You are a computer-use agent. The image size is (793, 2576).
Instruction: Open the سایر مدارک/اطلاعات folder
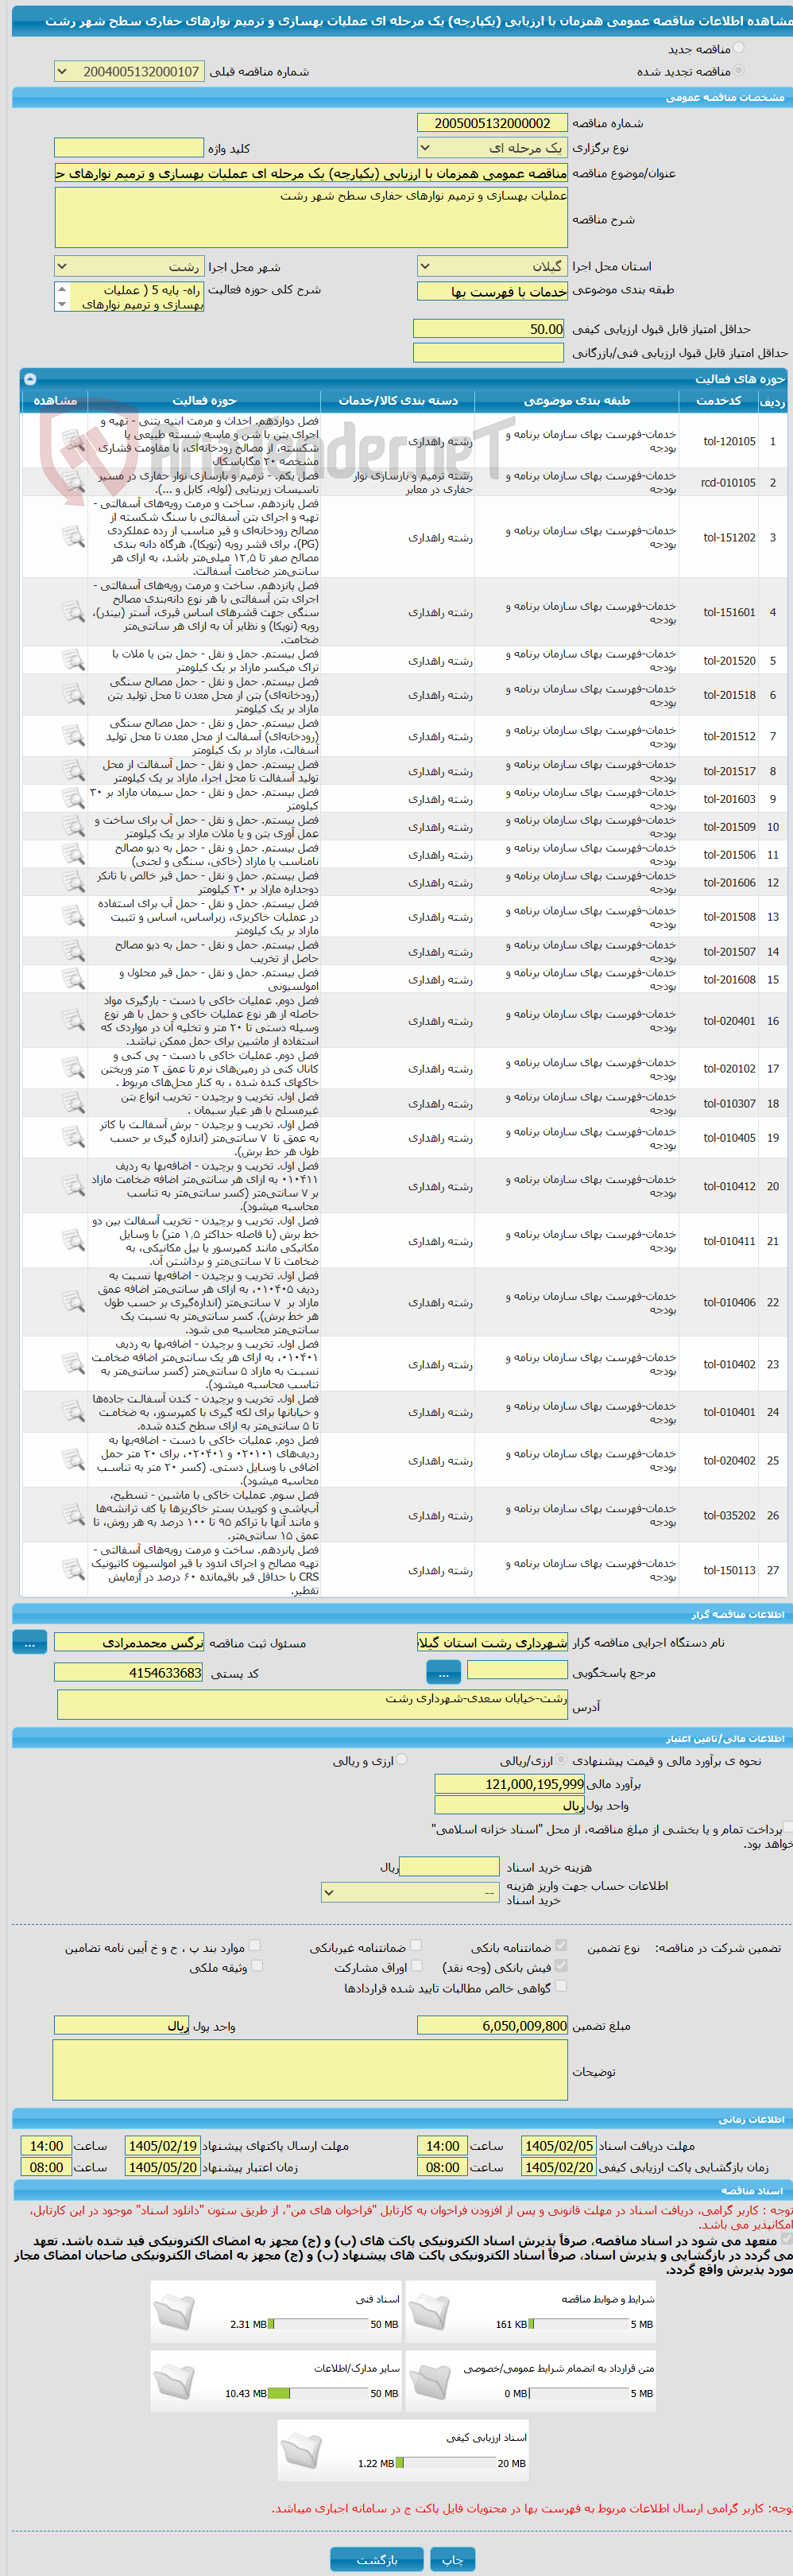(174, 2381)
